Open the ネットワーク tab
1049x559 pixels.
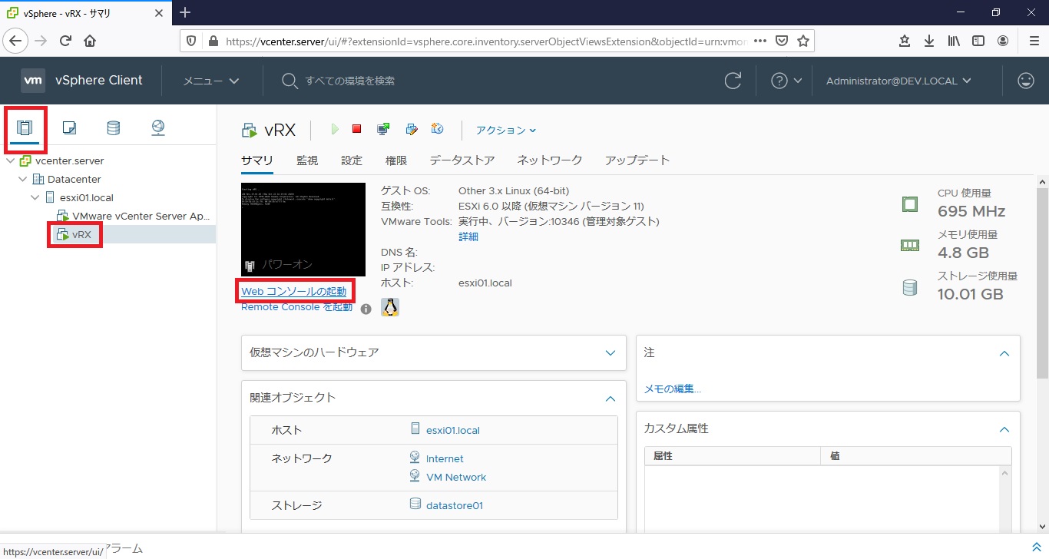point(550,160)
